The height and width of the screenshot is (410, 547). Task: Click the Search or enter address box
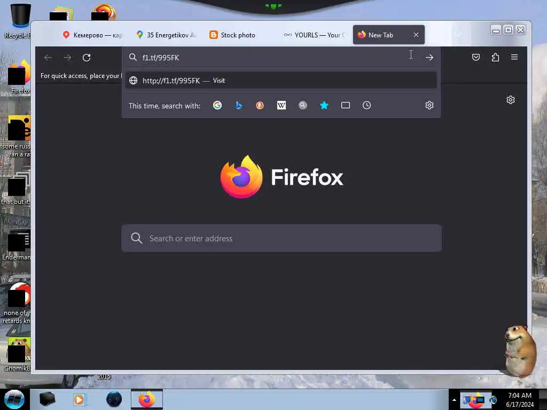point(282,239)
